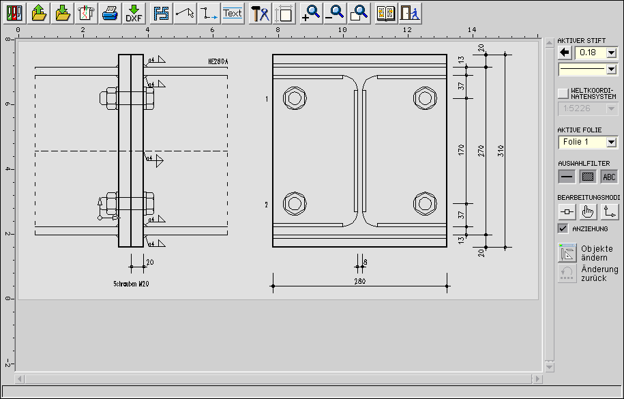Open the help book icon

click(386, 12)
